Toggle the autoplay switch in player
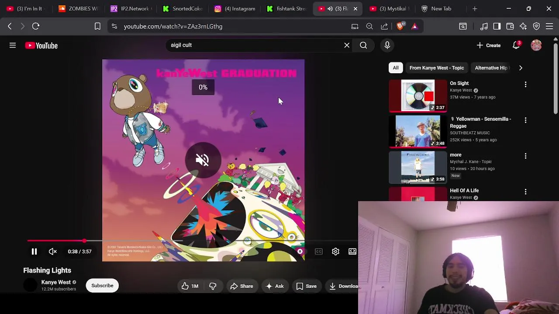The width and height of the screenshot is (559, 314). (x=300, y=252)
